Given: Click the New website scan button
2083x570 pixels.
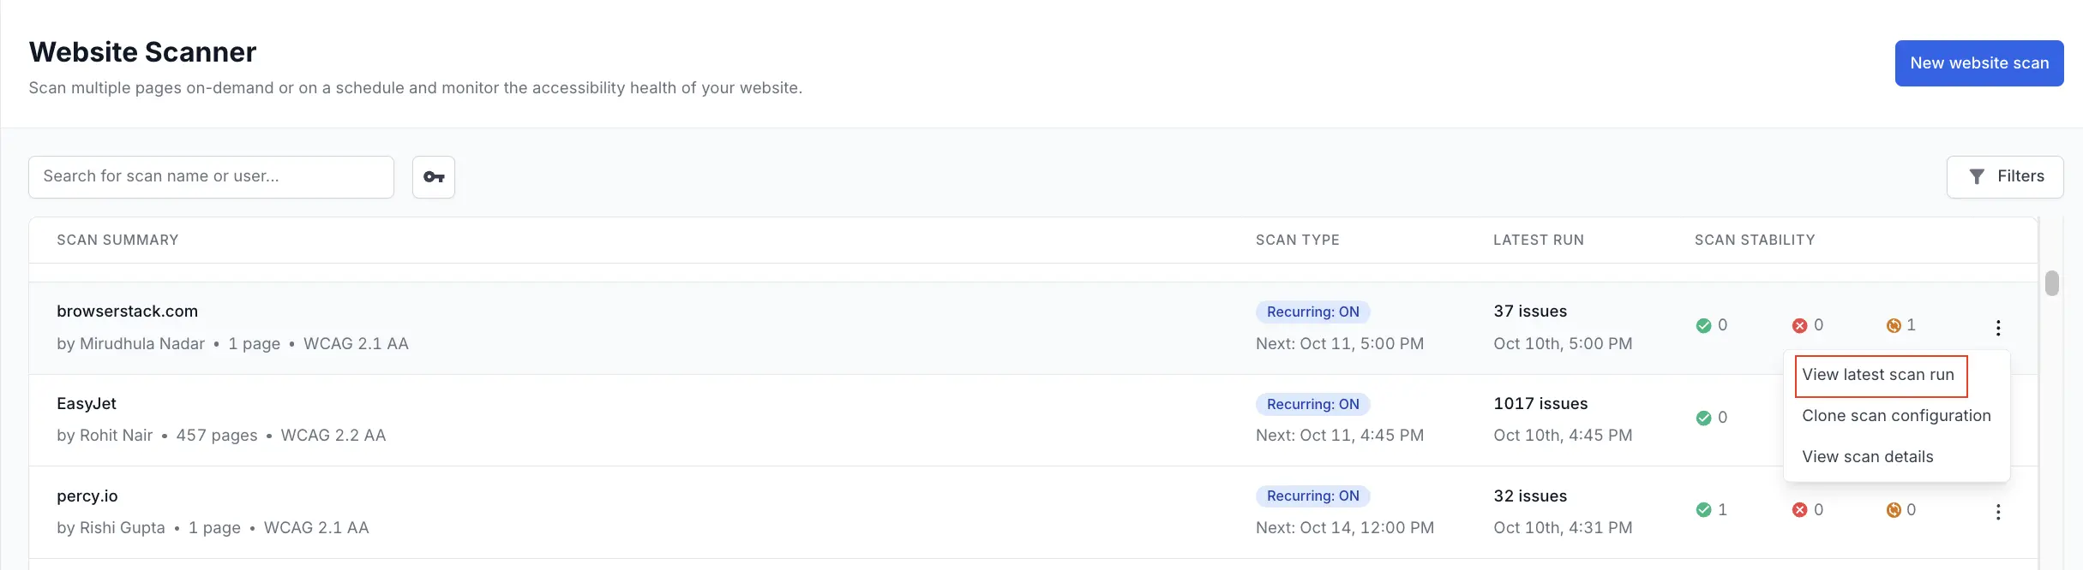Looking at the screenshot, I should [1978, 63].
